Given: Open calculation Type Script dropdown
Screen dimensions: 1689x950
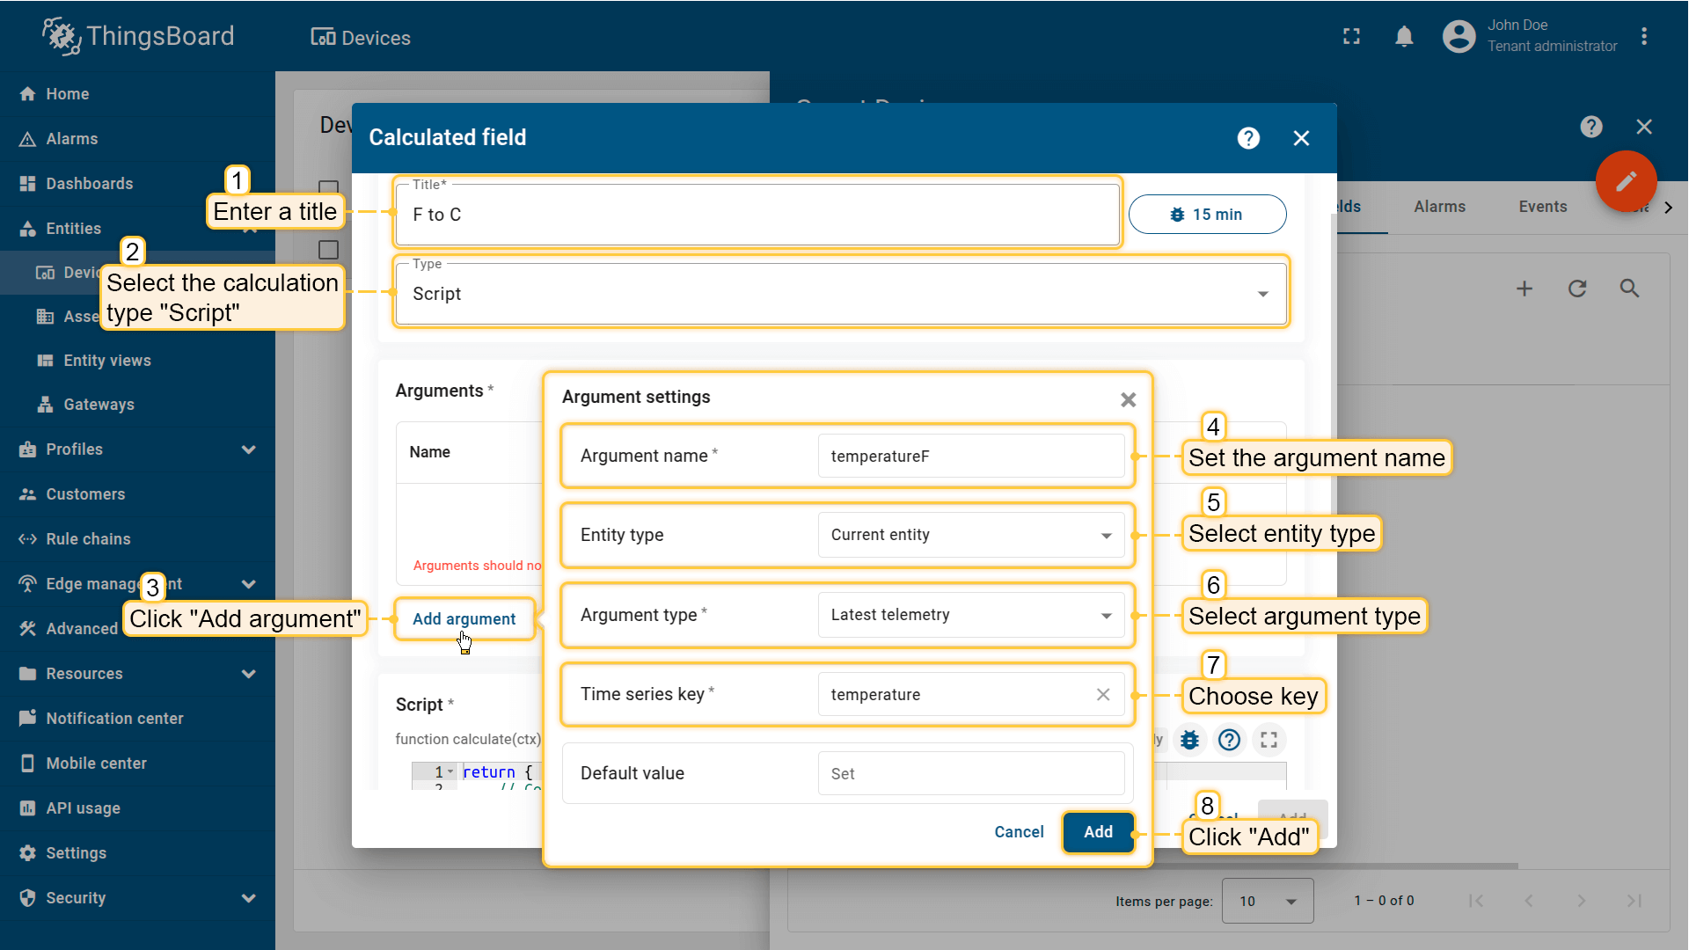Looking at the screenshot, I should pyautogui.click(x=840, y=294).
